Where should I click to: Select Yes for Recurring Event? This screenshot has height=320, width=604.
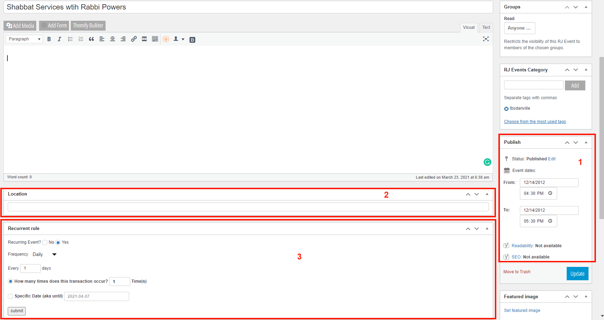click(58, 243)
